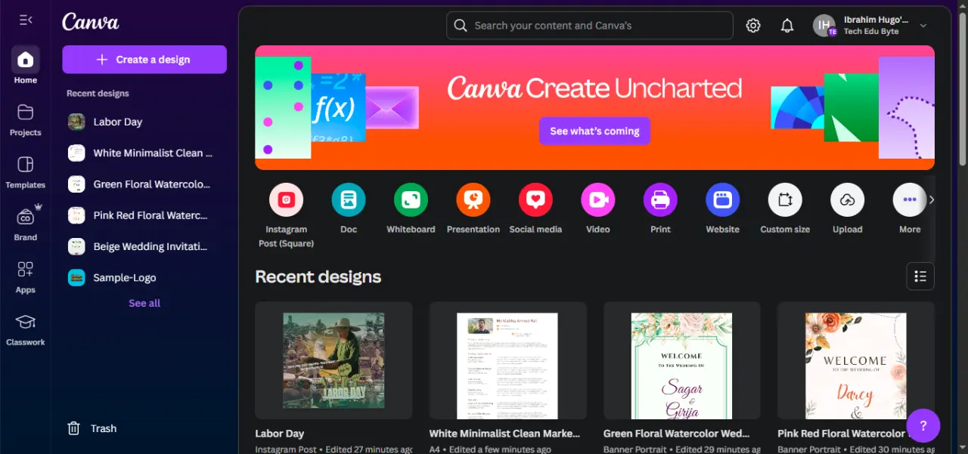The width and height of the screenshot is (968, 454).
Task: Click Recent designs heading
Action: (318, 276)
